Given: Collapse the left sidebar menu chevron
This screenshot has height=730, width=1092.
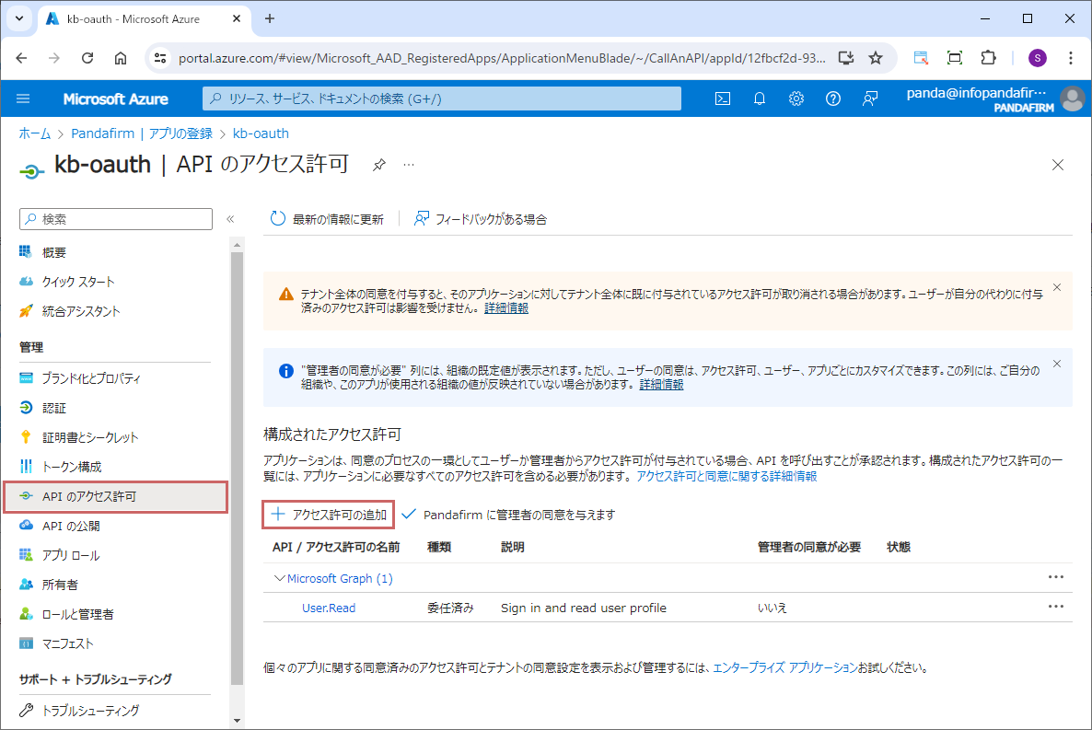Looking at the screenshot, I should (x=230, y=219).
